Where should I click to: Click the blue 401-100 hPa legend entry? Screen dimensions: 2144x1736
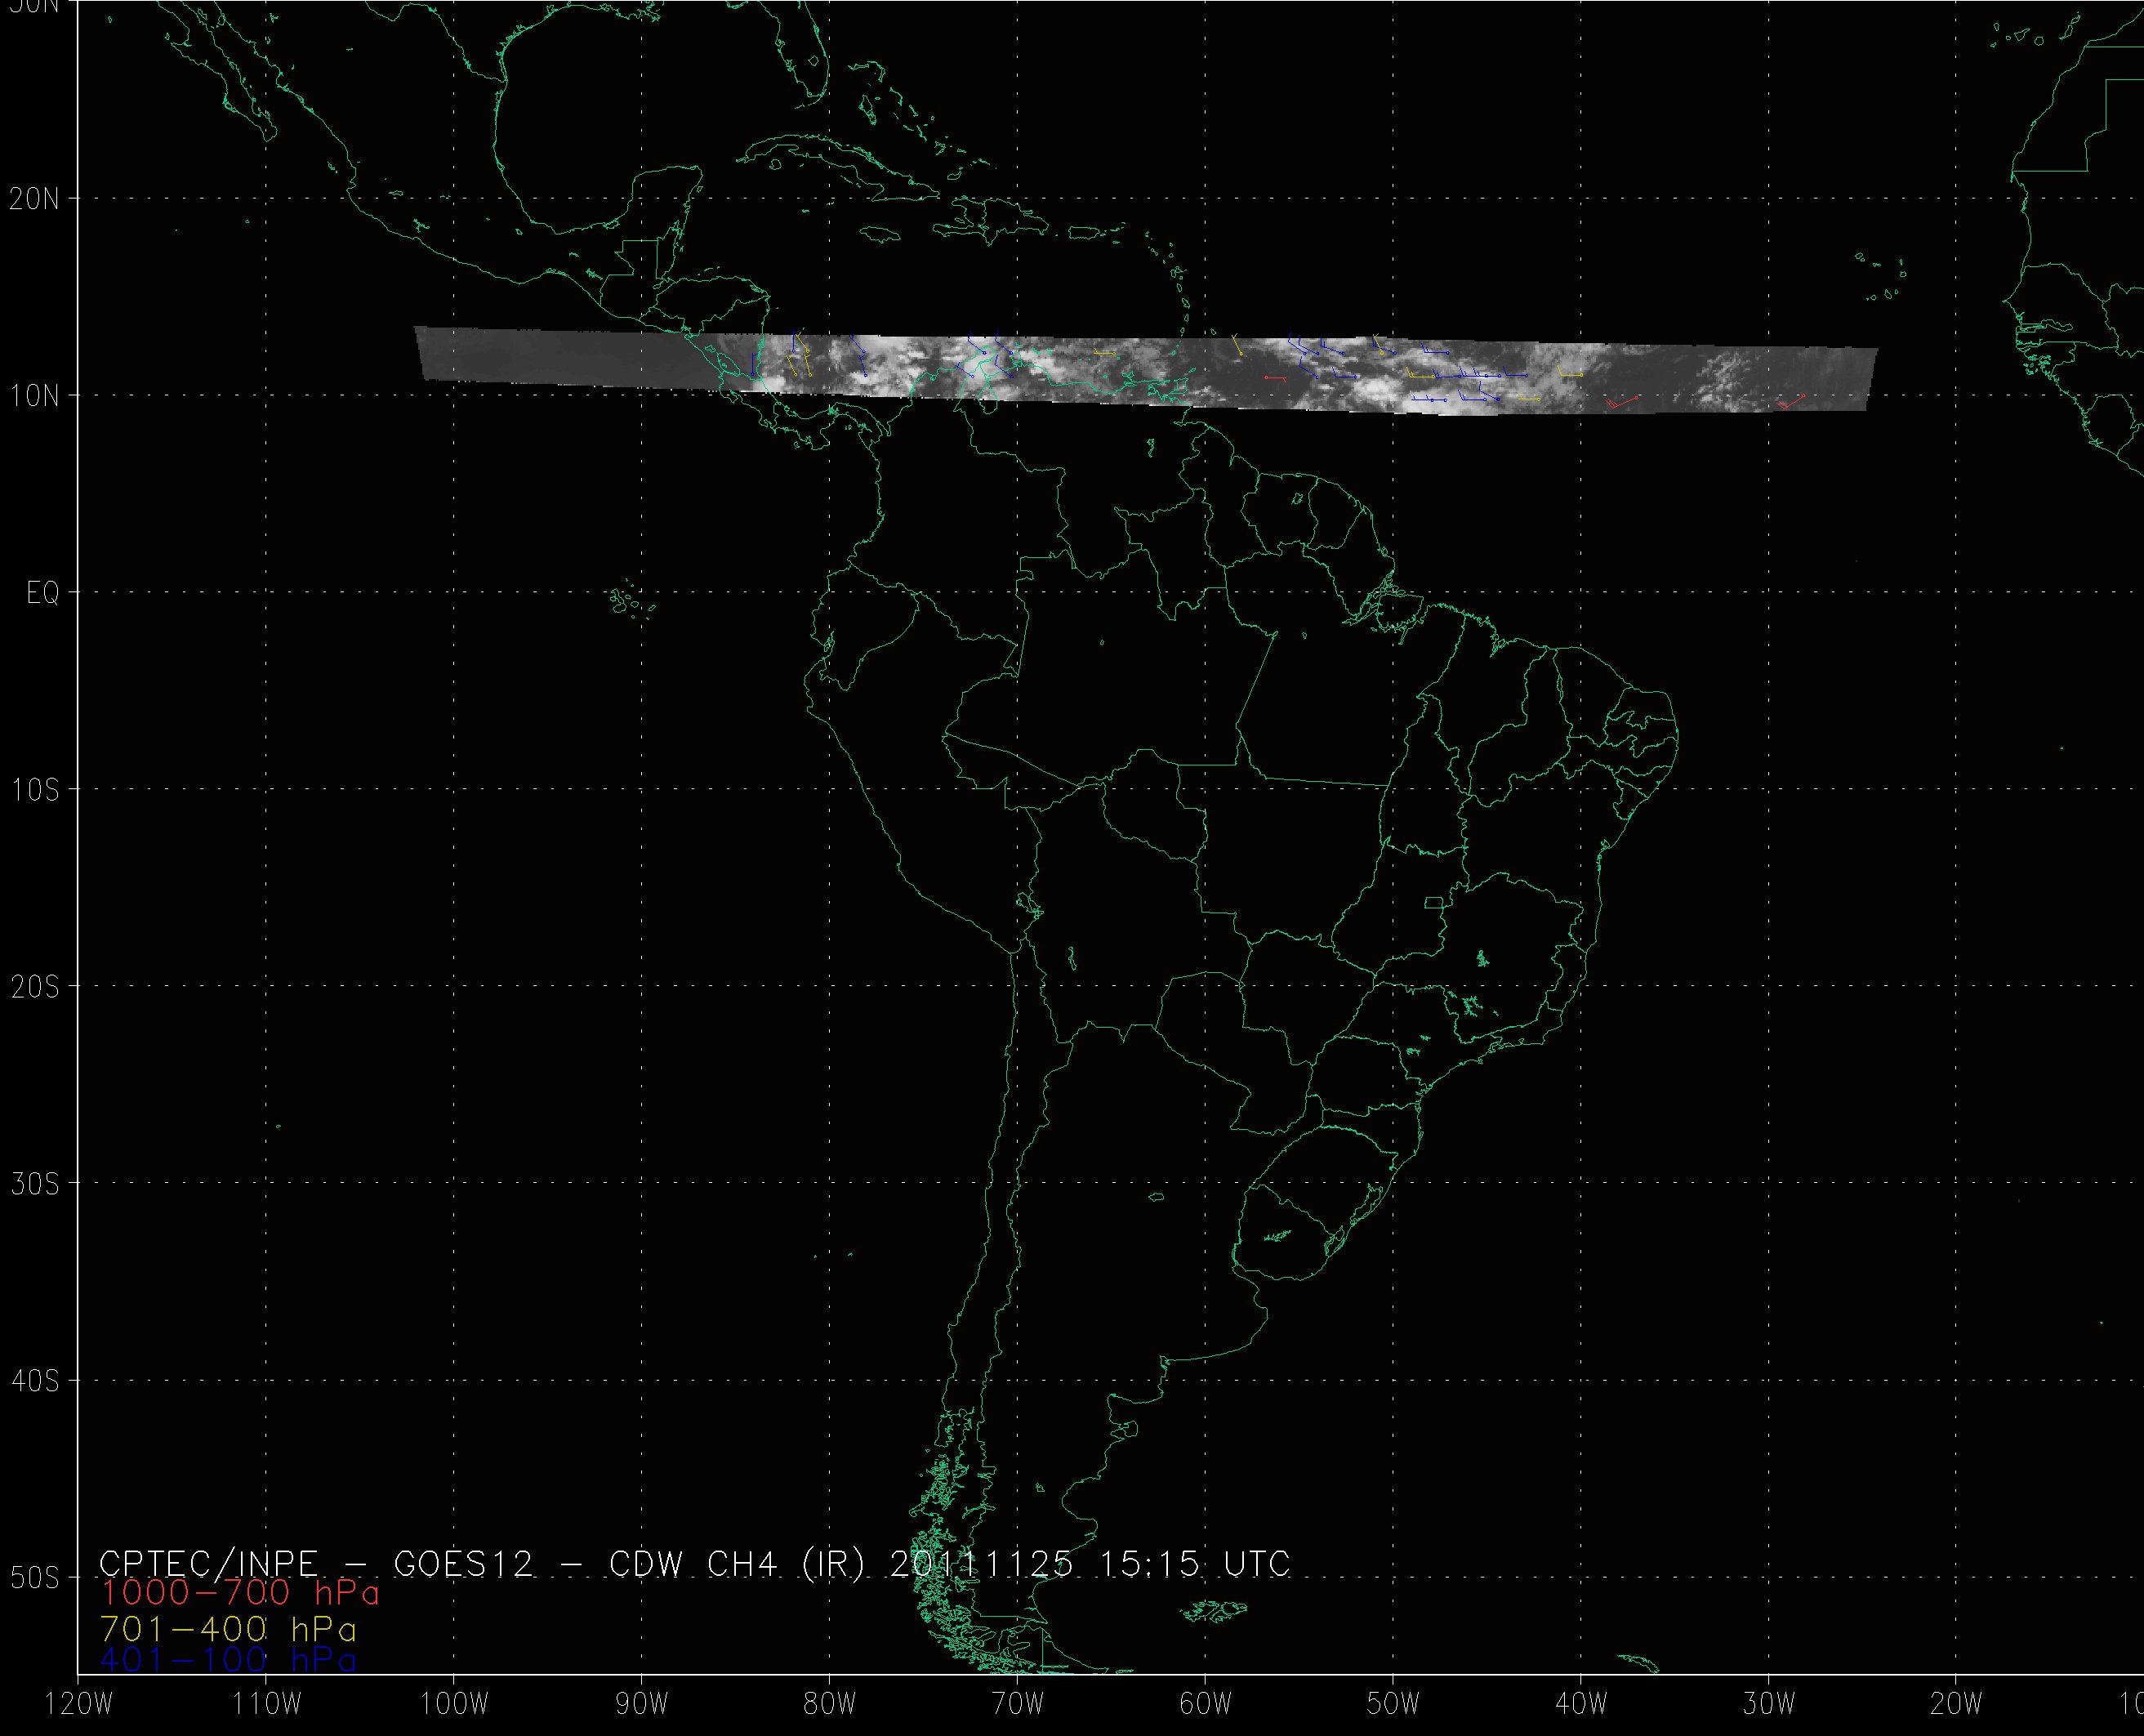228,1660
